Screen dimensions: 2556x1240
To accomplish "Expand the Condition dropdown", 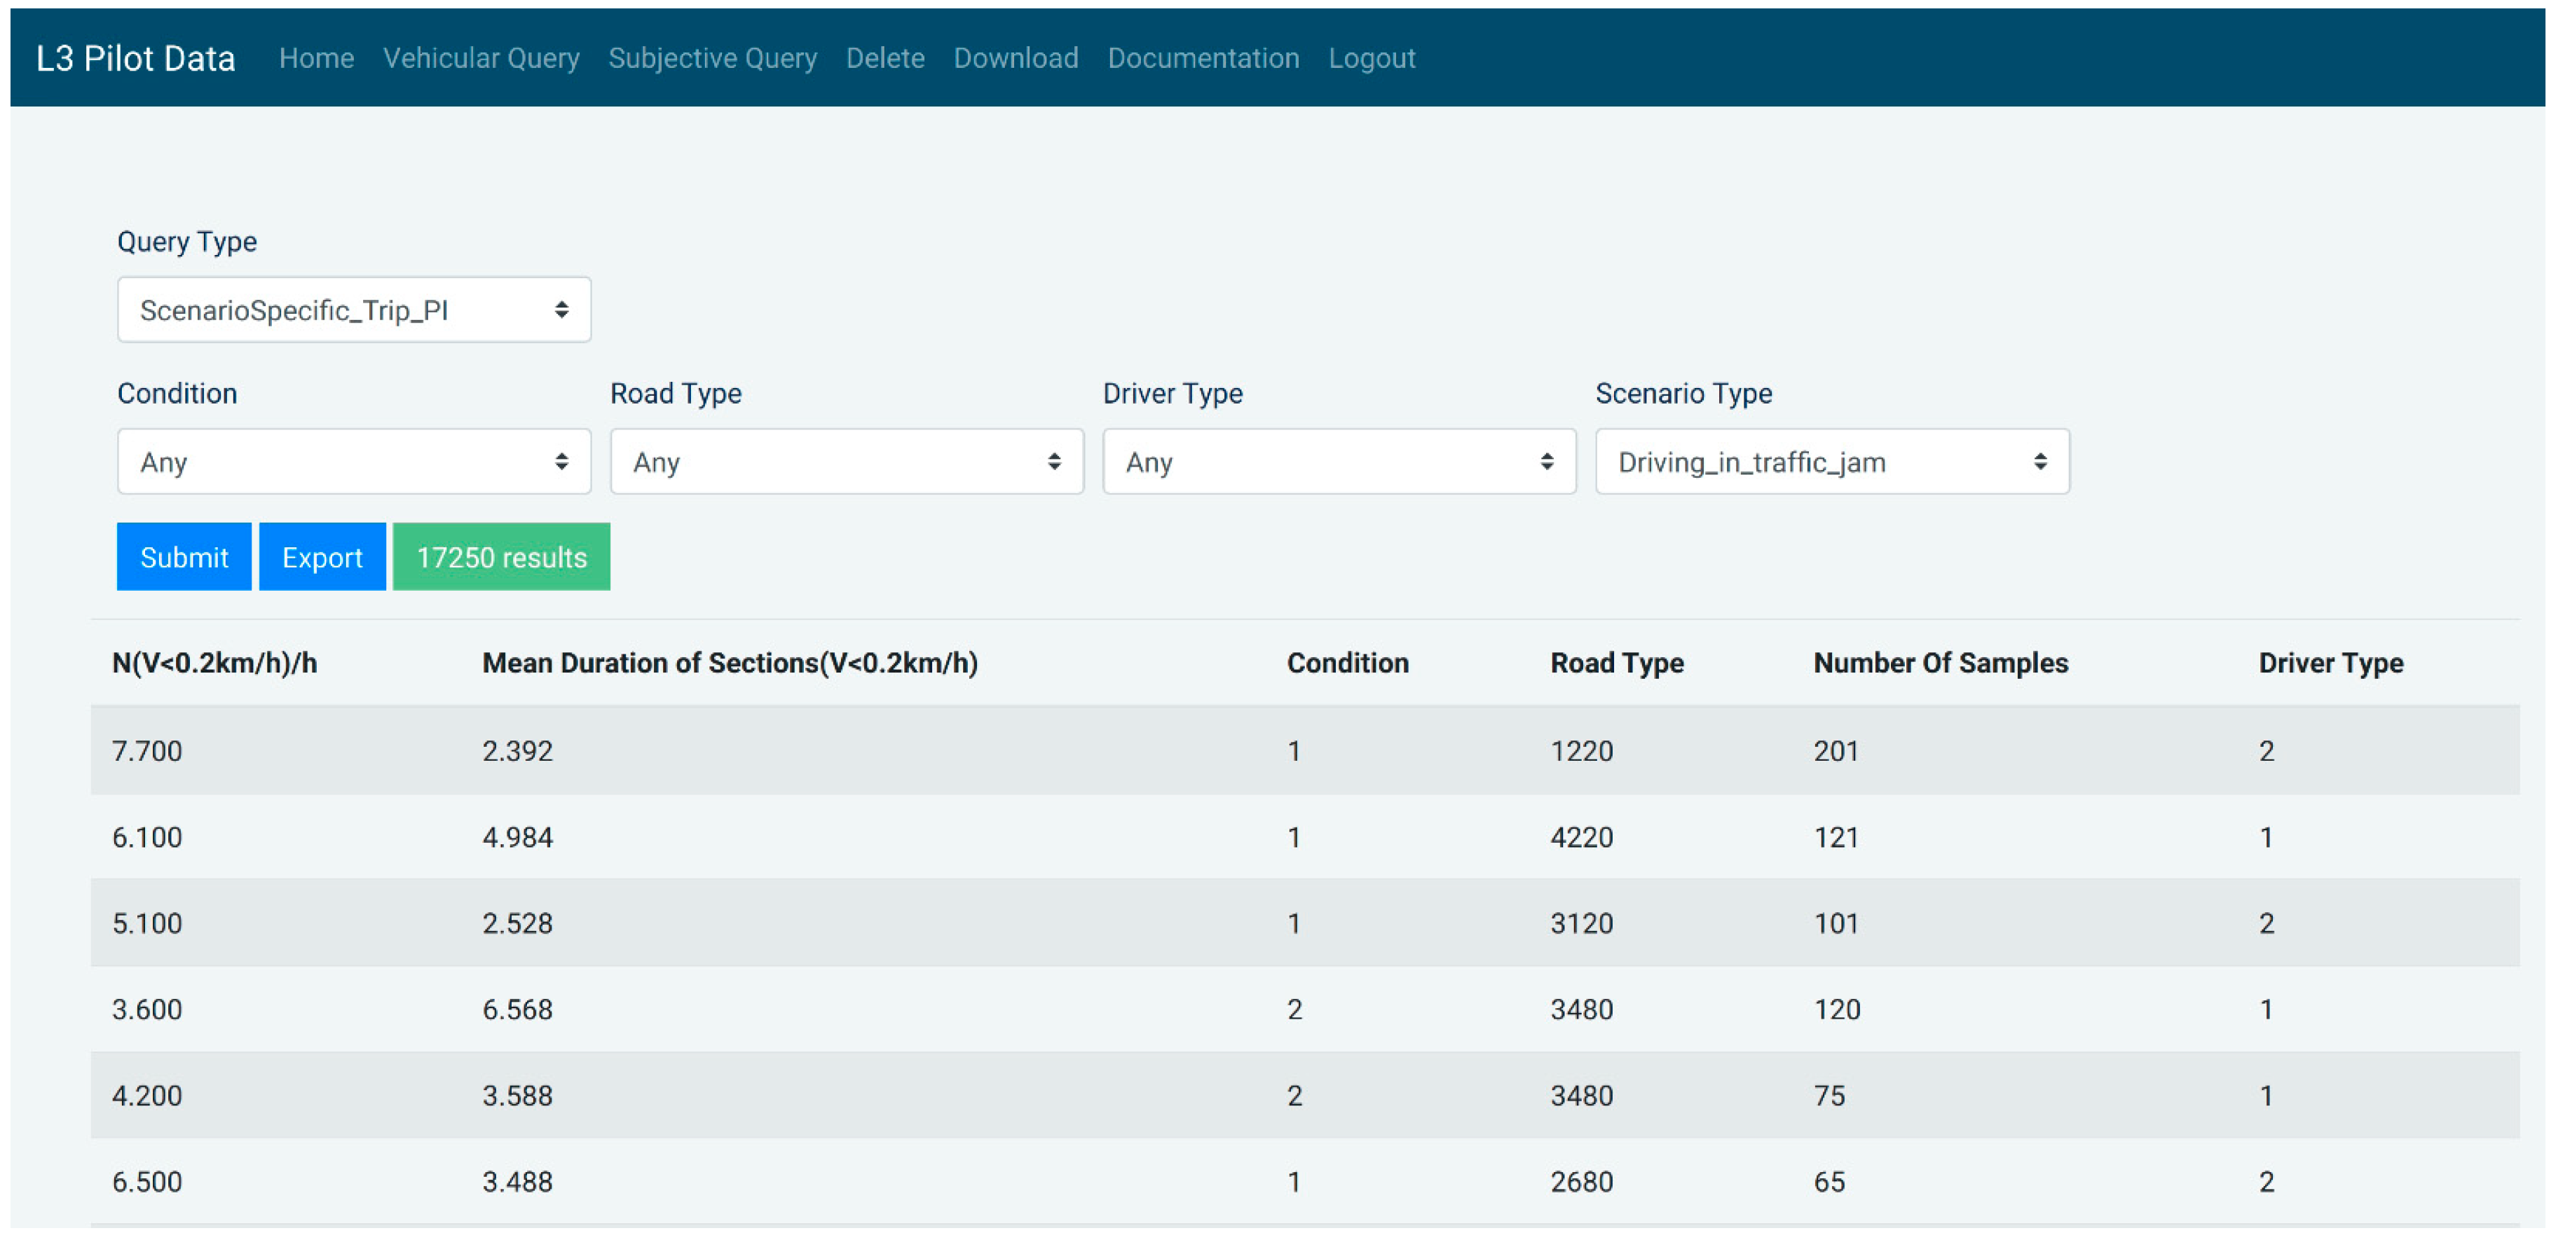I will coord(353,462).
